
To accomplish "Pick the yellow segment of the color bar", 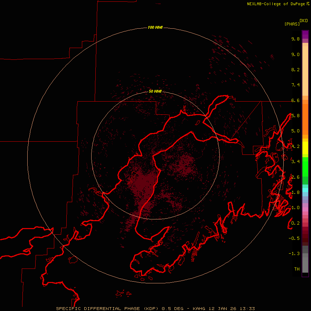I will (305, 148).
